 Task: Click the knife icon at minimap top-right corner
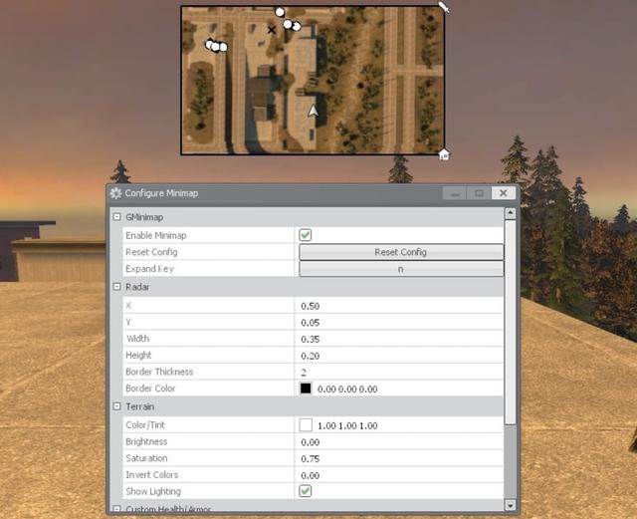pyautogui.click(x=444, y=7)
